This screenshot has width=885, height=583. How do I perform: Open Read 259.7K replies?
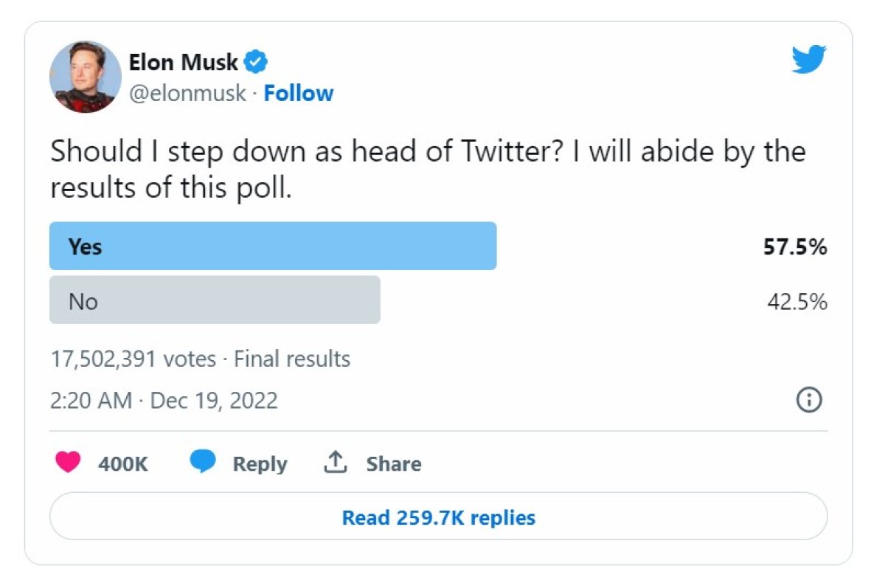click(438, 517)
